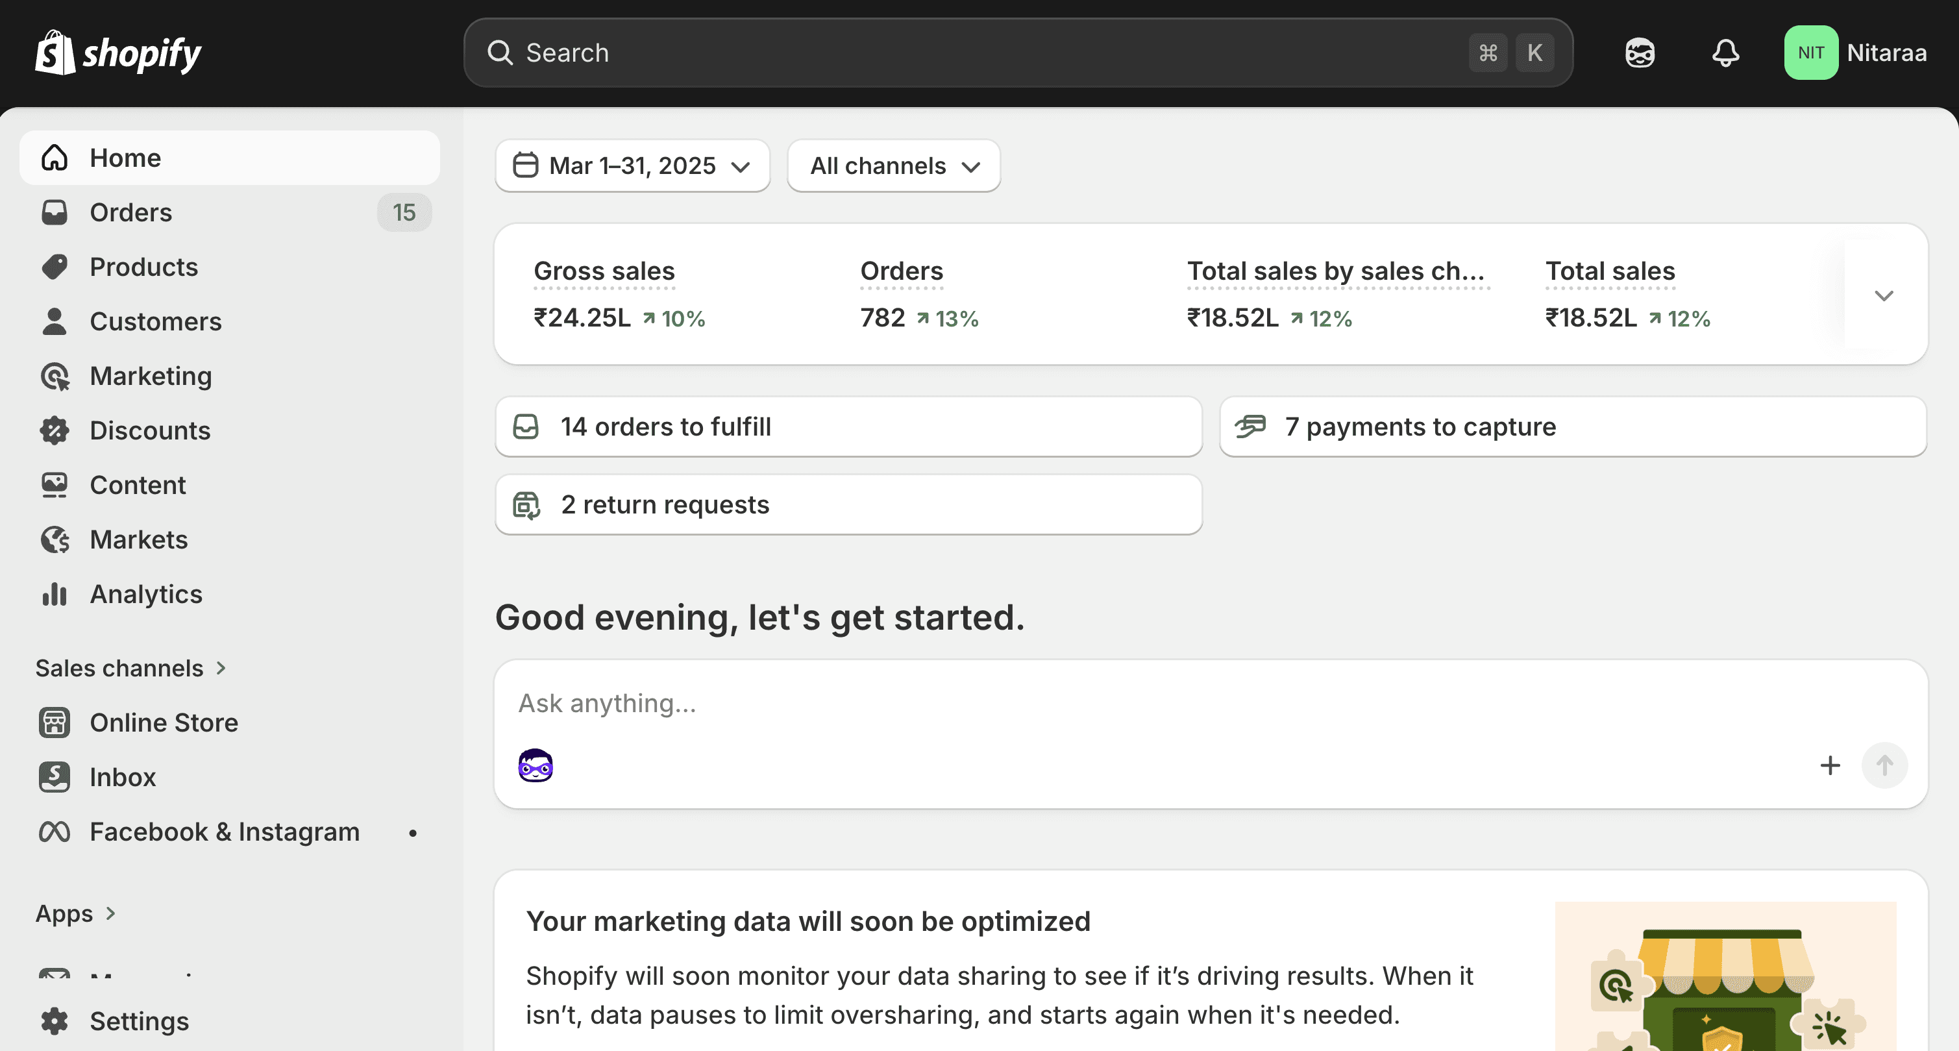Open Analytics in the sidebar
1959x1051 pixels.
[x=146, y=594]
